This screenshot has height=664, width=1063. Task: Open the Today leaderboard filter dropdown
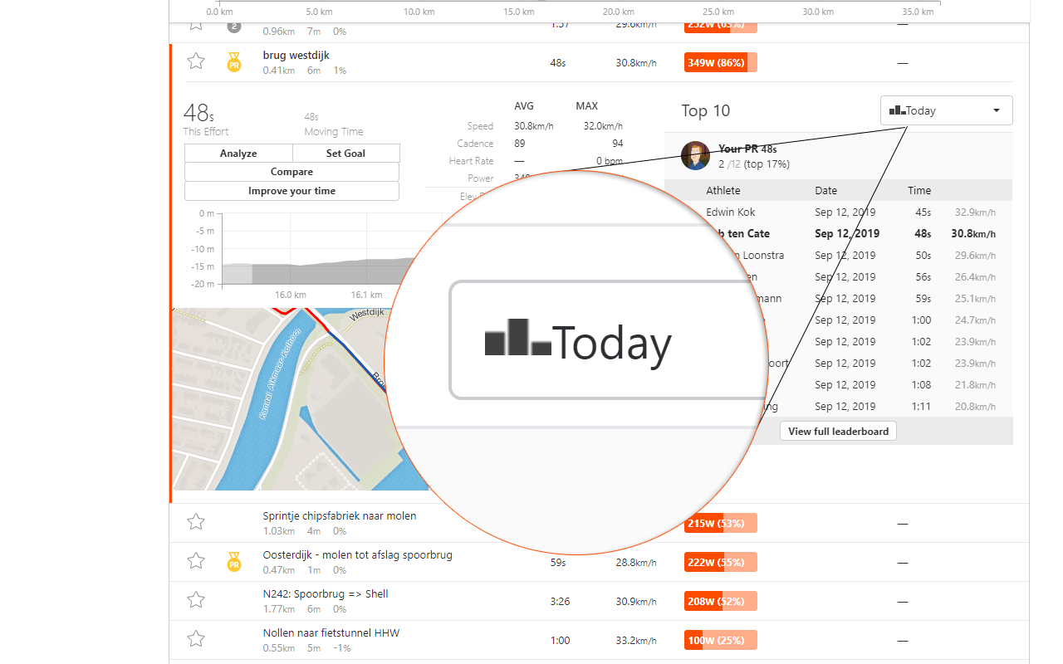click(x=947, y=110)
